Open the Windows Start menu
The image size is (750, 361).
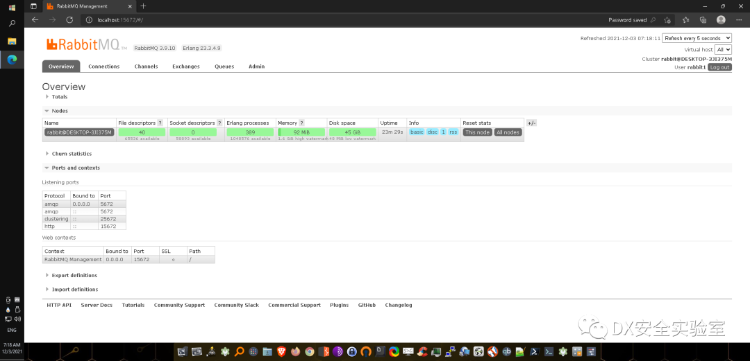click(12, 7)
